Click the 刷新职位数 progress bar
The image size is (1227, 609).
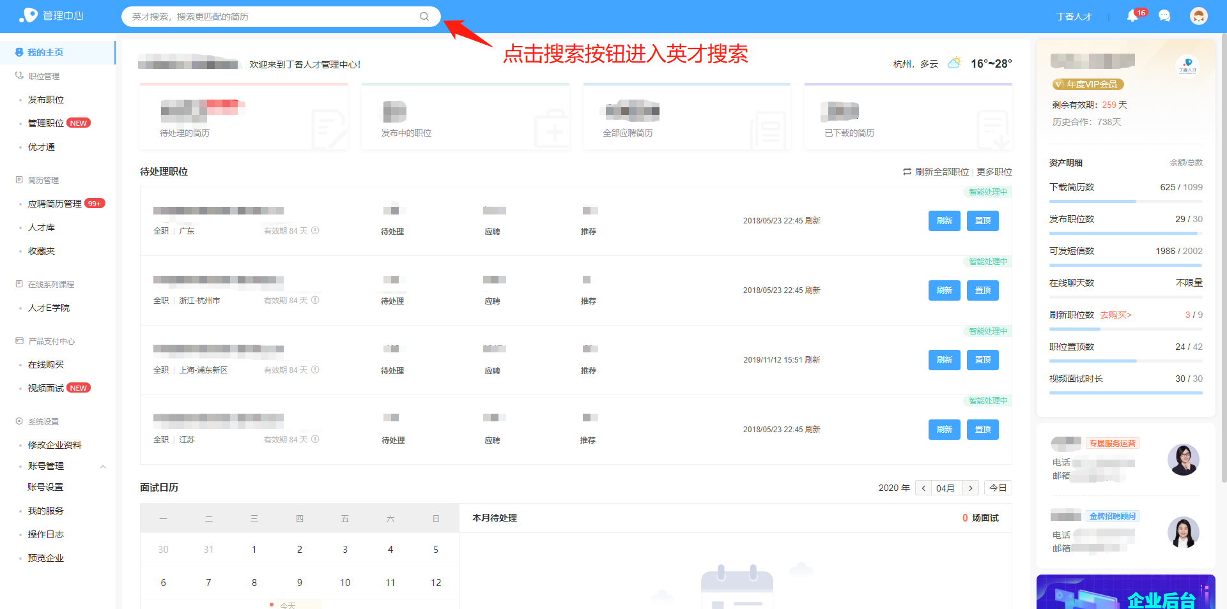point(1126,329)
